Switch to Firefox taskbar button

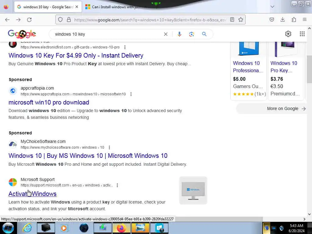[x=121, y=228]
